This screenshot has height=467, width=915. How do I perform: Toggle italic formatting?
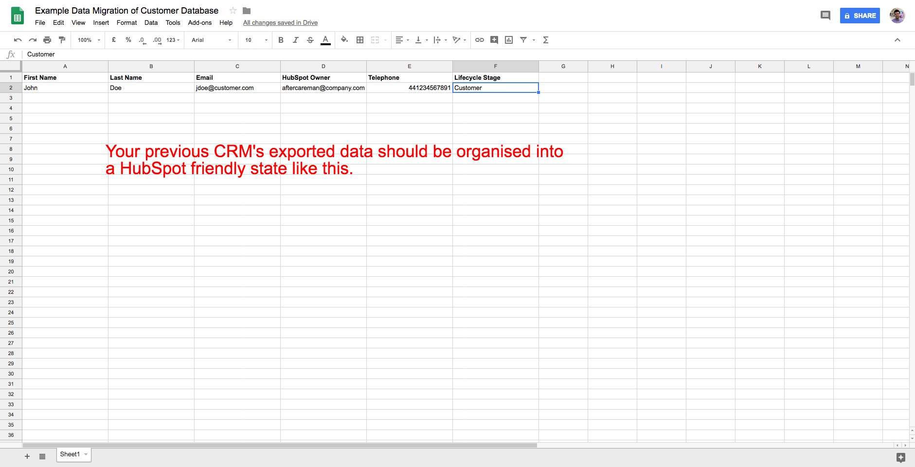(295, 40)
